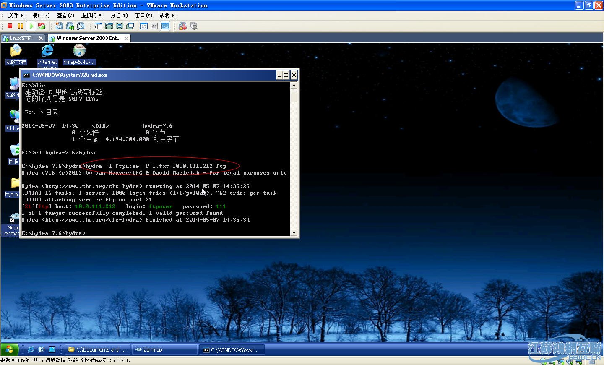Click 'password: 111' result in cmd output
The width and height of the screenshot is (604, 365).
(204, 206)
